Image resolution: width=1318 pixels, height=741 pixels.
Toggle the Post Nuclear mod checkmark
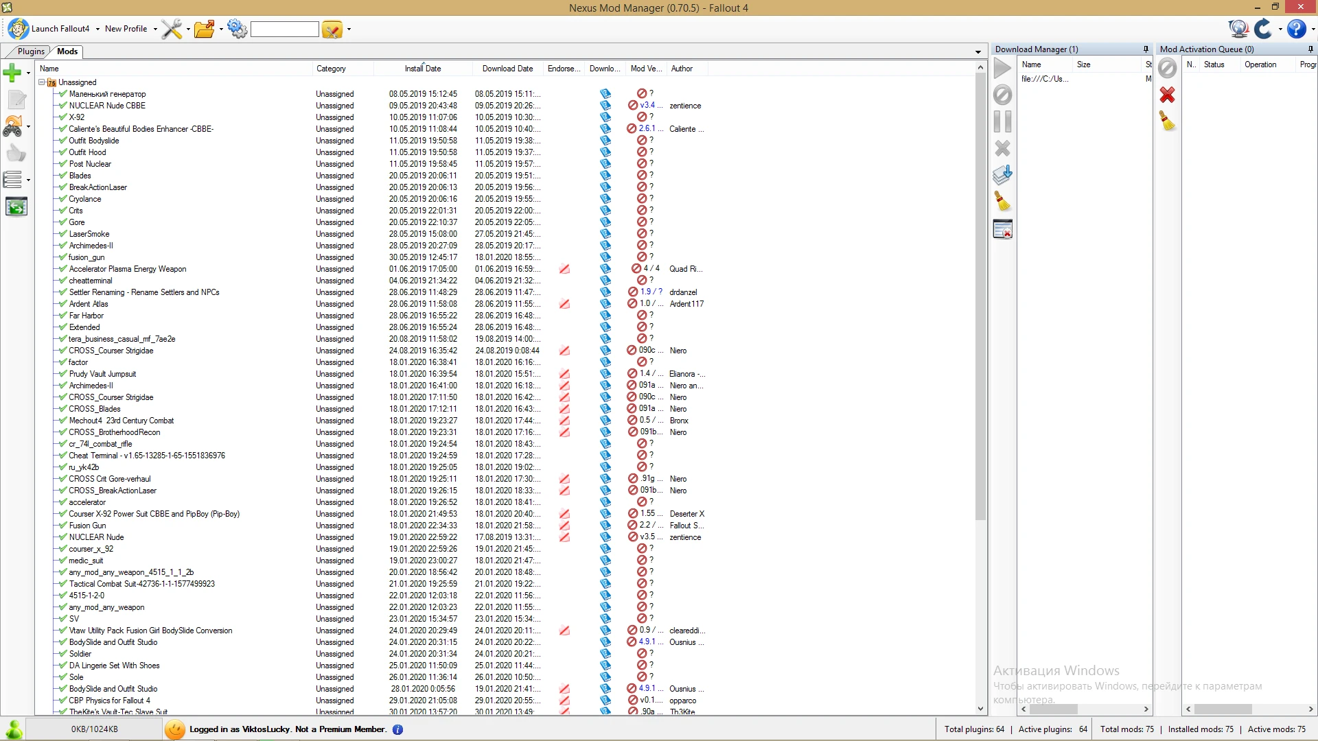point(62,164)
